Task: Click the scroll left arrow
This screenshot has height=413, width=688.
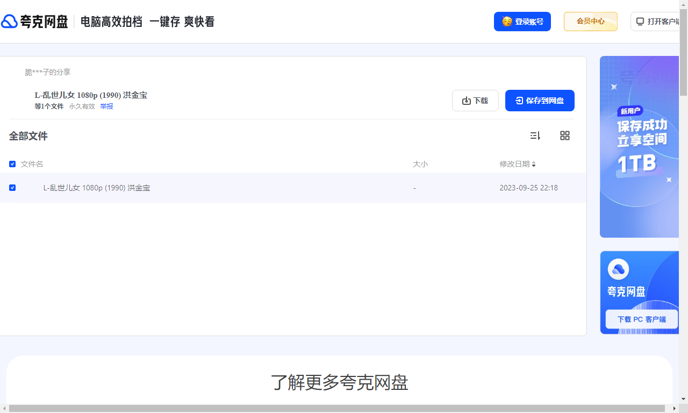Action: (4, 409)
